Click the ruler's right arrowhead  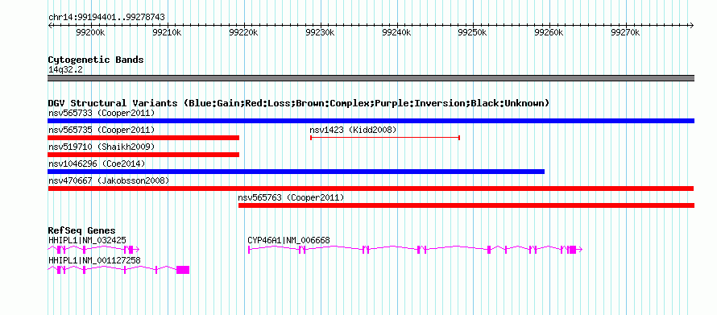(692, 25)
